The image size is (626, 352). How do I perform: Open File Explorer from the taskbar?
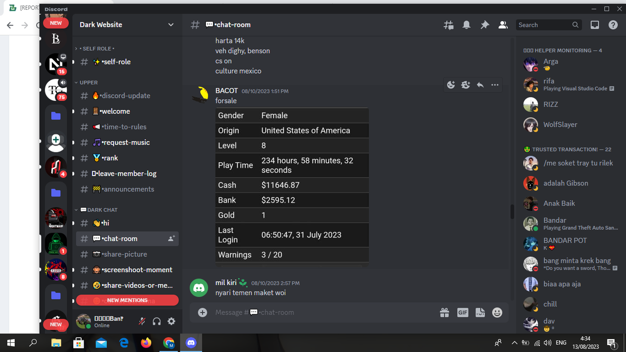click(56, 343)
